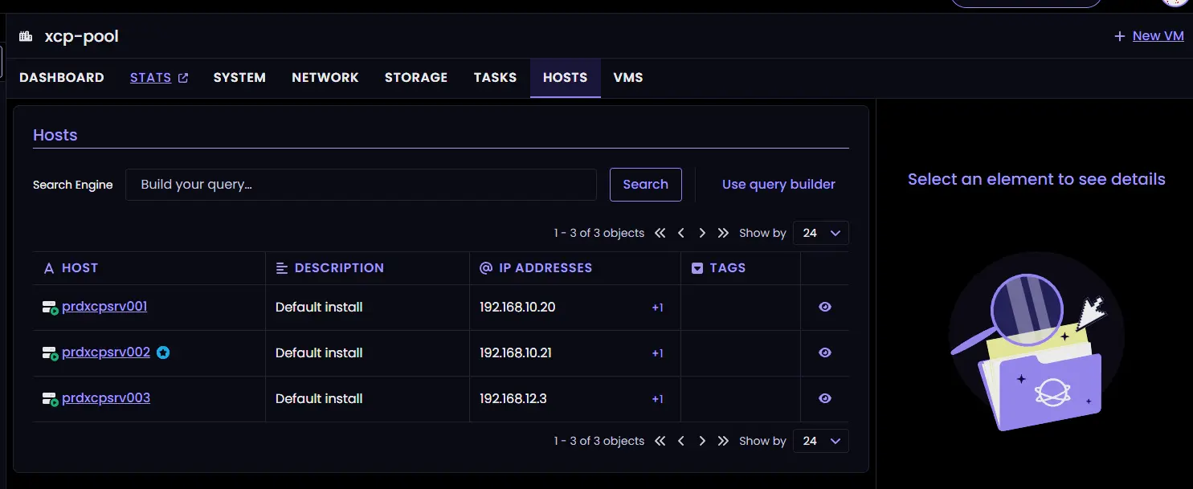The height and width of the screenshot is (489, 1193).
Task: Click the Build your query input field
Action: [361, 185]
